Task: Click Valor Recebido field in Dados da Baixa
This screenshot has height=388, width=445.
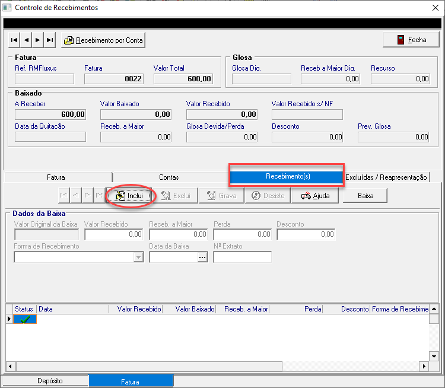Action: (x=114, y=234)
